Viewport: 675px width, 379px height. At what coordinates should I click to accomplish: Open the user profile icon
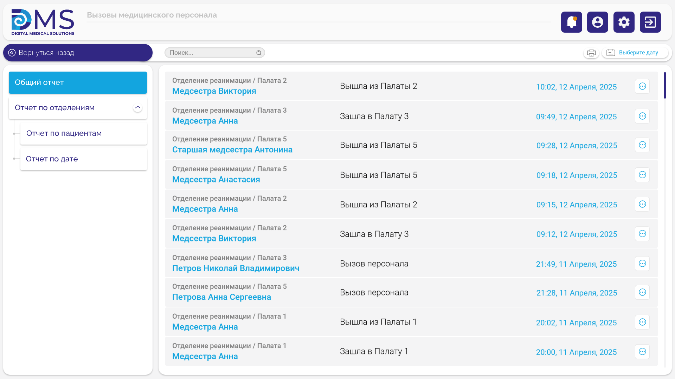(x=597, y=22)
